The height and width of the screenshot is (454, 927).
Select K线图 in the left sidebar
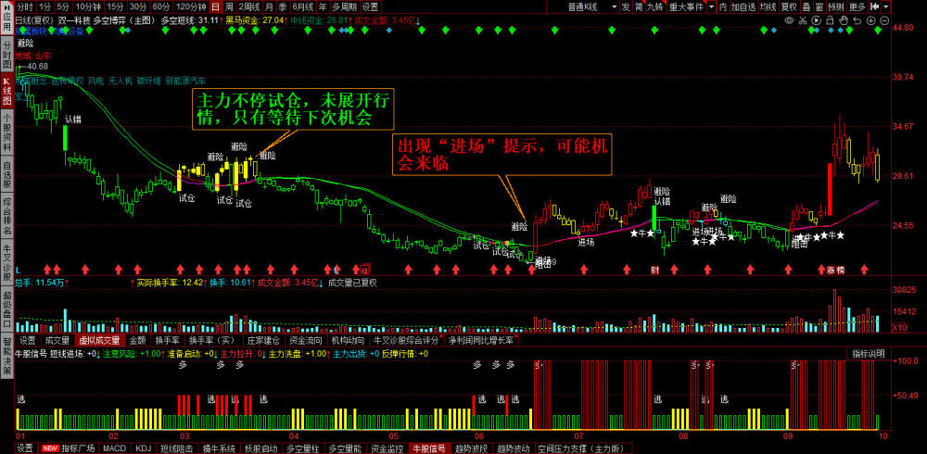pos(6,91)
